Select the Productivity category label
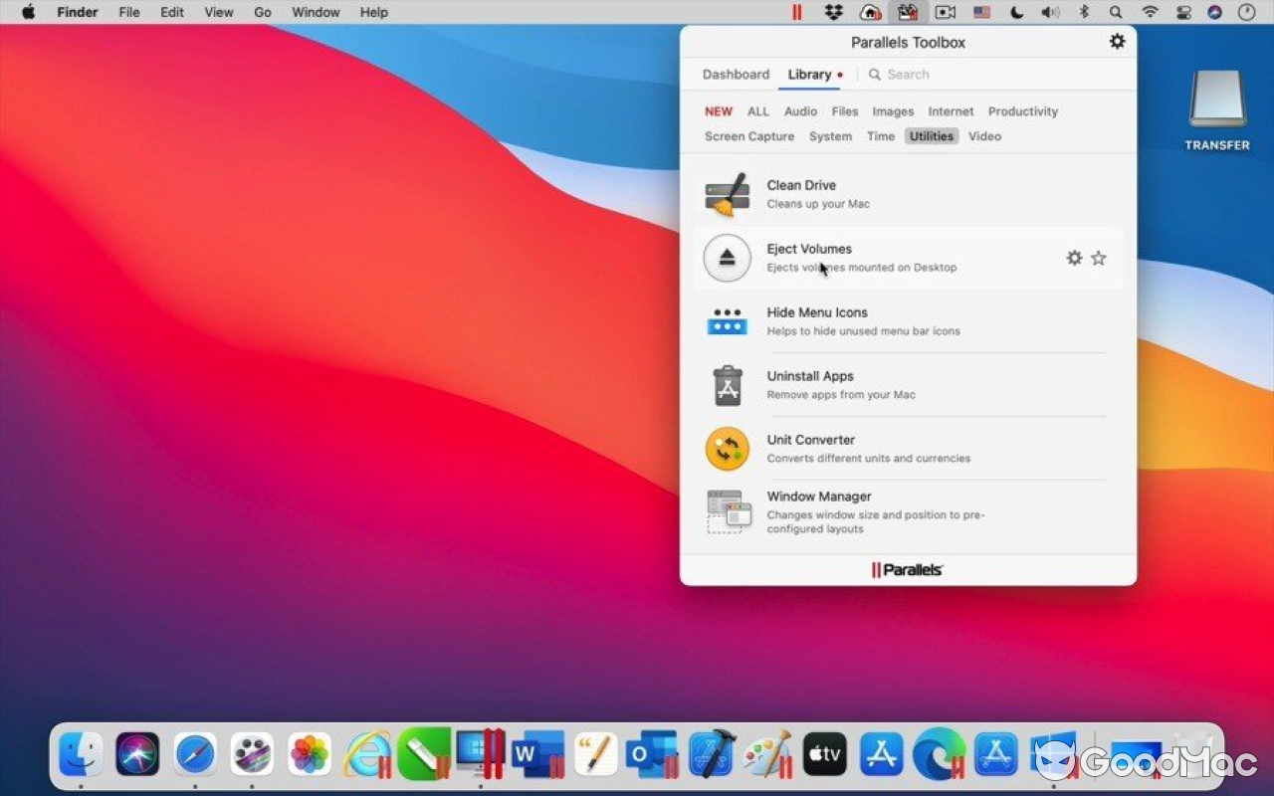 pos(1022,110)
